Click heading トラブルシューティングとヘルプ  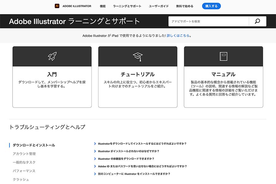47,127
